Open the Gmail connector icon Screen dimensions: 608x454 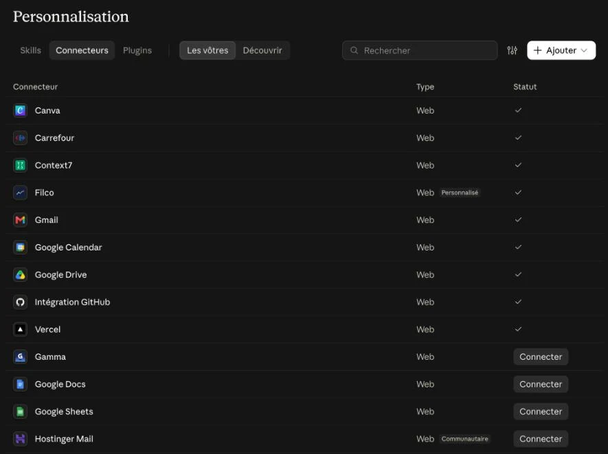(20, 220)
